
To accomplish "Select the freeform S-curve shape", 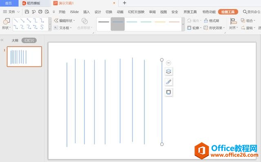I will pyautogui.click(x=42, y=27).
